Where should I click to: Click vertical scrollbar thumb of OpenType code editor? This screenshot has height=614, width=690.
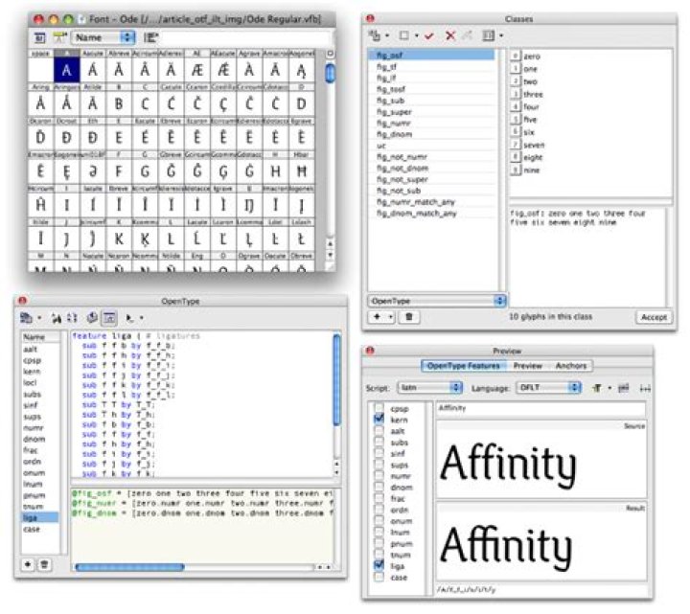336,380
